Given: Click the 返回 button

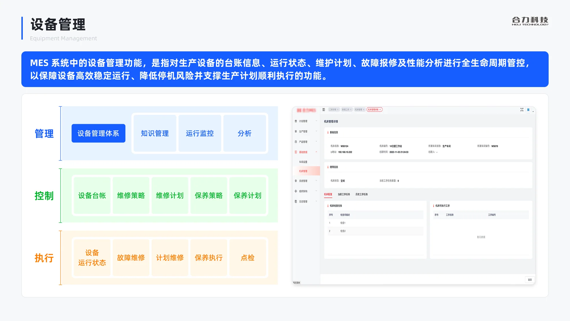Looking at the screenshot, I should click(x=530, y=280).
